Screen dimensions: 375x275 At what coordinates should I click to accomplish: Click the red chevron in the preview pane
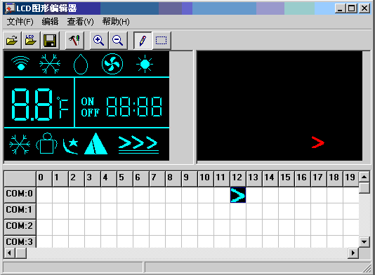point(318,142)
